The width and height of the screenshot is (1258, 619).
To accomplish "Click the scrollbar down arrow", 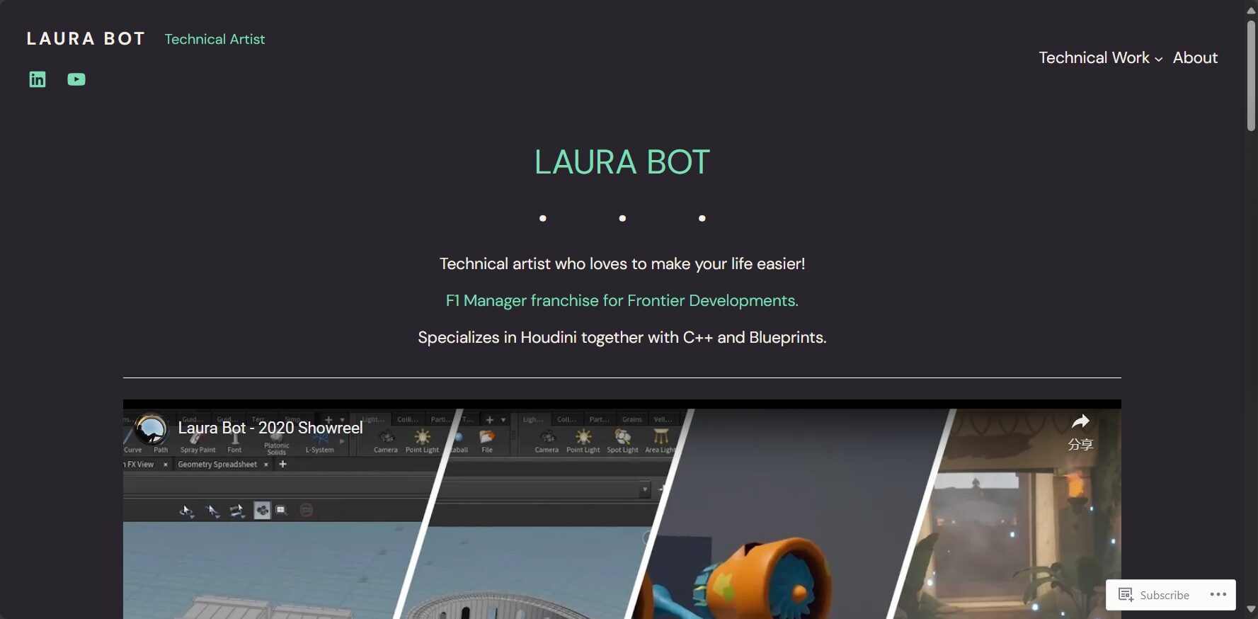I will click(1251, 609).
